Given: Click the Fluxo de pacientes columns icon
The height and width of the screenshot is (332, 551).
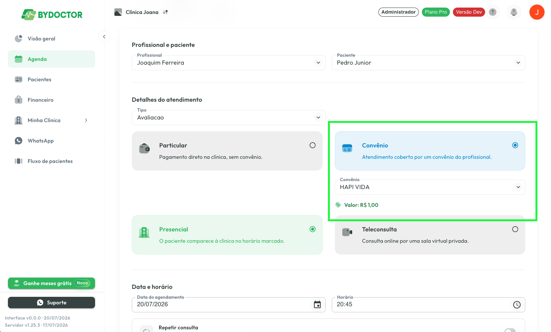Looking at the screenshot, I should pyautogui.click(x=19, y=161).
